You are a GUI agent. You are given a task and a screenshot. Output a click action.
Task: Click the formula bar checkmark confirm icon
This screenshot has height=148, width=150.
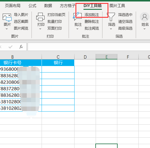10,47
